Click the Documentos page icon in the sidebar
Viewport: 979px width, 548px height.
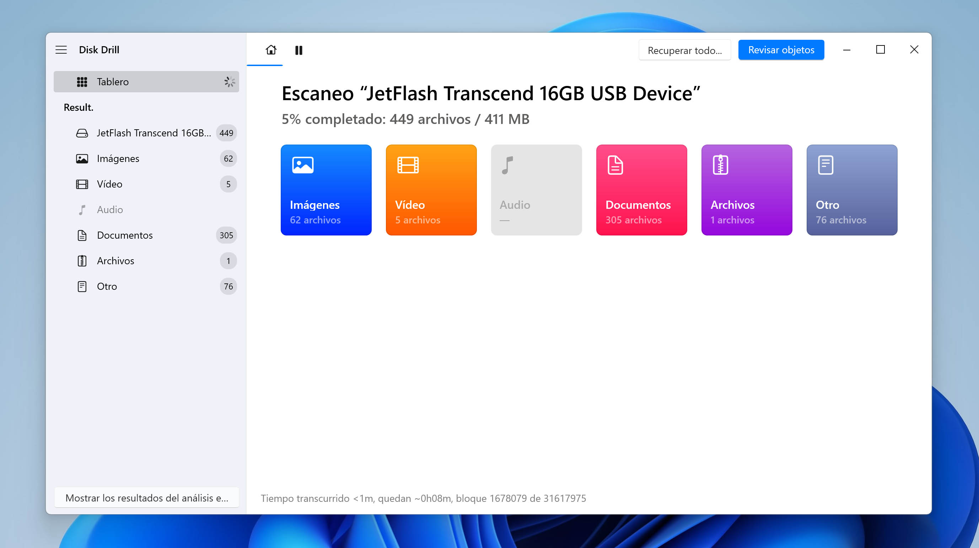click(x=82, y=235)
